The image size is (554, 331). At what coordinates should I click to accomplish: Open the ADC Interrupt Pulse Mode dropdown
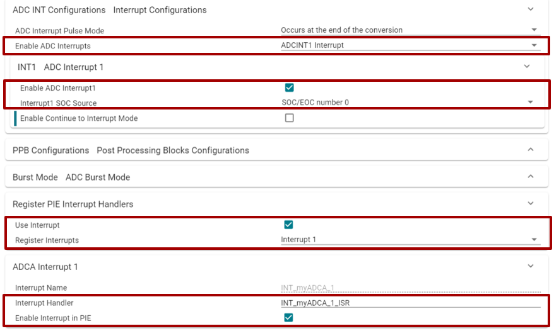pyautogui.click(x=410, y=30)
